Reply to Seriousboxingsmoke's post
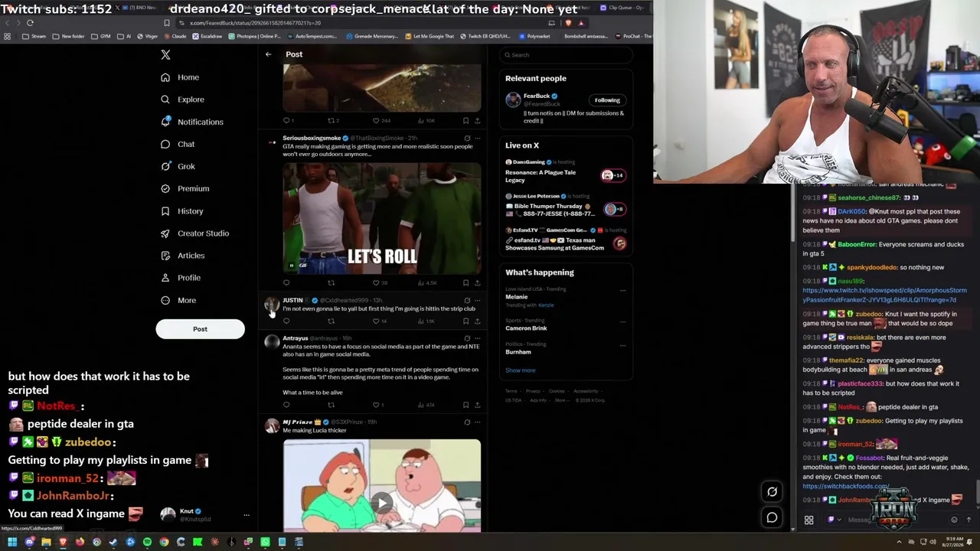Image resolution: width=980 pixels, height=551 pixels. click(286, 282)
